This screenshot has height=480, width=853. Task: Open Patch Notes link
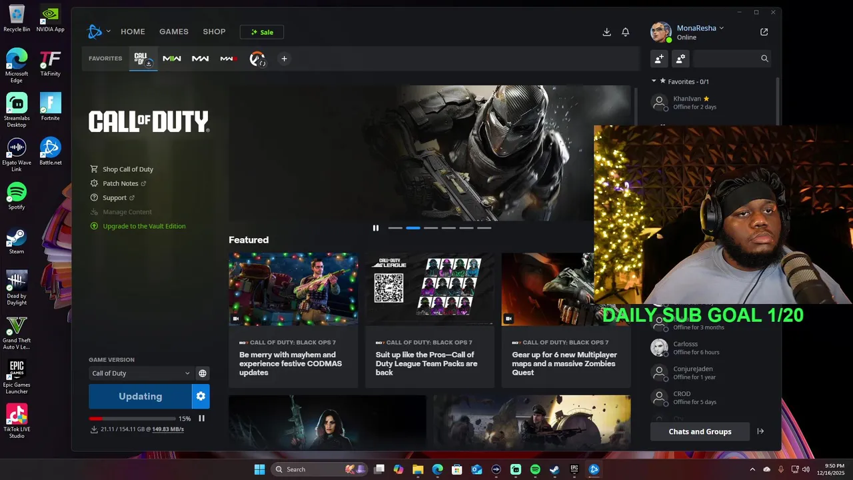[x=118, y=183]
